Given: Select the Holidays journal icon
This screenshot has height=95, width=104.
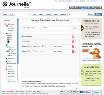Looking at the screenshot, I should tap(8, 71).
